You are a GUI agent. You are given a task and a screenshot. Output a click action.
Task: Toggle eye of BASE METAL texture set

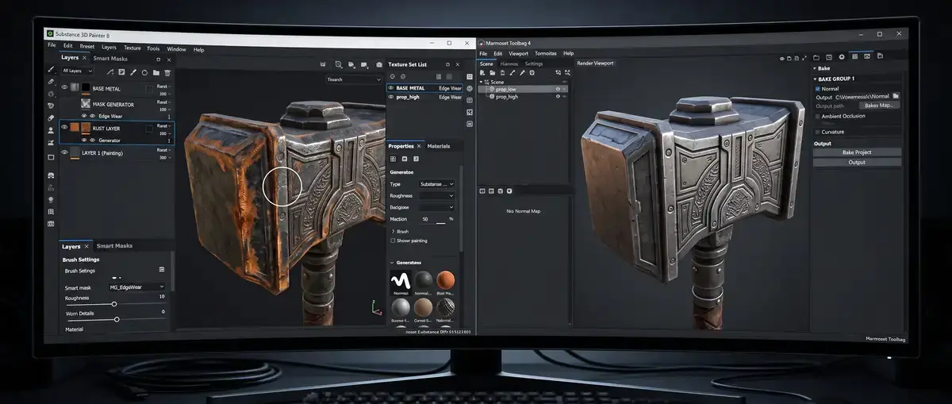click(x=391, y=88)
